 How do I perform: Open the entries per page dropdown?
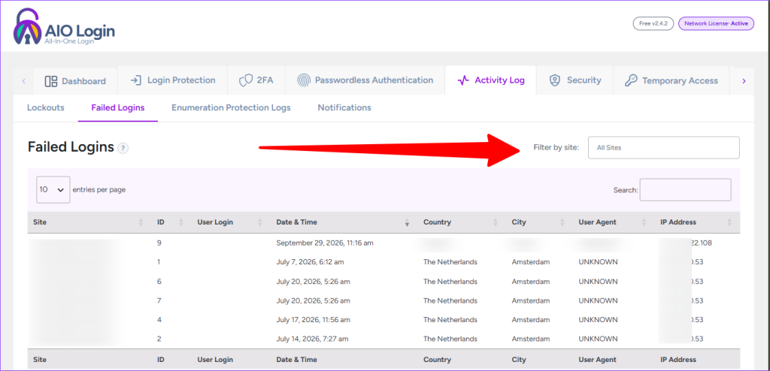[x=53, y=189]
